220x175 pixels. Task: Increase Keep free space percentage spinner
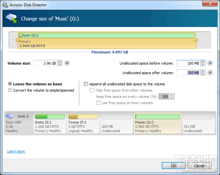pos(172,95)
